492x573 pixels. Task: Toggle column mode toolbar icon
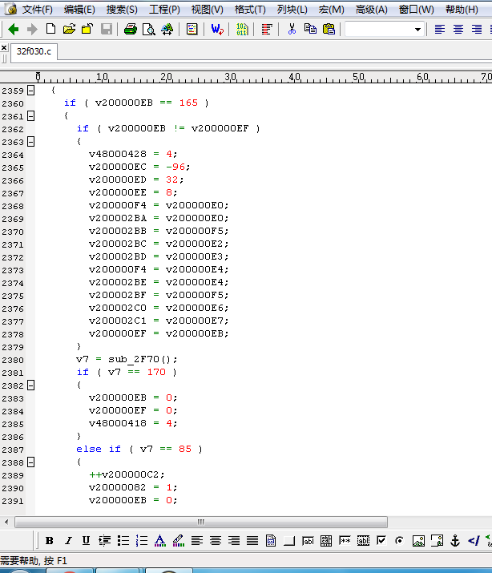pos(267,30)
